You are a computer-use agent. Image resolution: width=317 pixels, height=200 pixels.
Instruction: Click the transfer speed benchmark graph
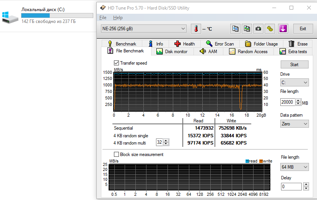188,91
